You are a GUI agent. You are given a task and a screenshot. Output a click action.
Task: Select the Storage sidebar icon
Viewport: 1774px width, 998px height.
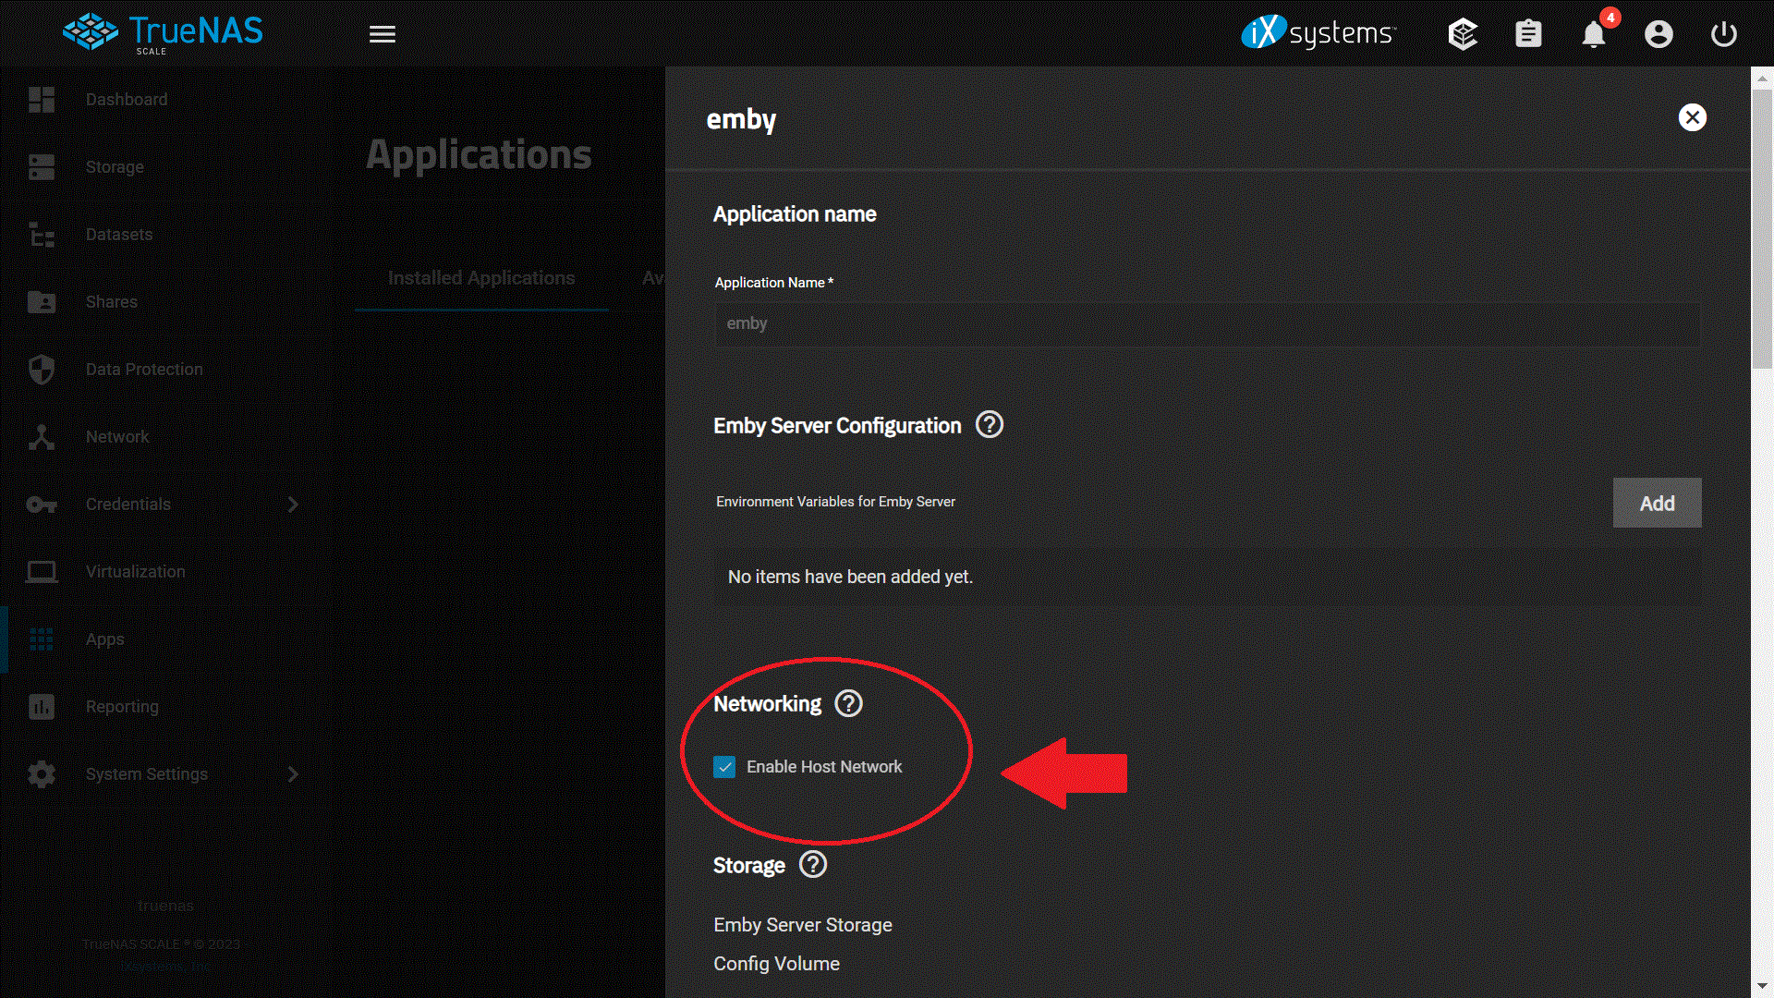coord(42,167)
